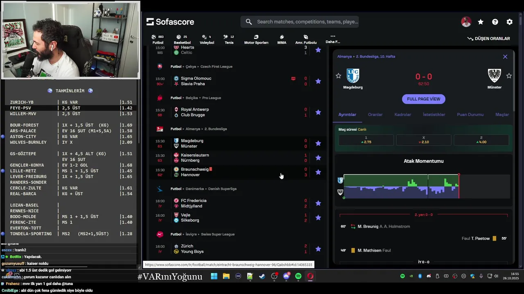524x294 pixels.
Task: Select home win odds 2.75
Action: pos(366,140)
